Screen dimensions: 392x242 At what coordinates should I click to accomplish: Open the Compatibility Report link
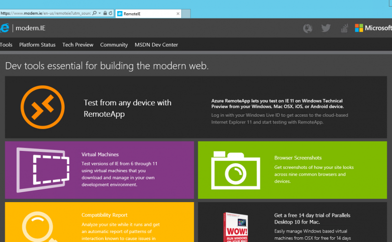(104, 215)
